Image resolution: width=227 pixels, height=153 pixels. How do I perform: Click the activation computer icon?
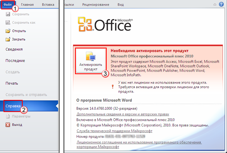tap(91, 56)
